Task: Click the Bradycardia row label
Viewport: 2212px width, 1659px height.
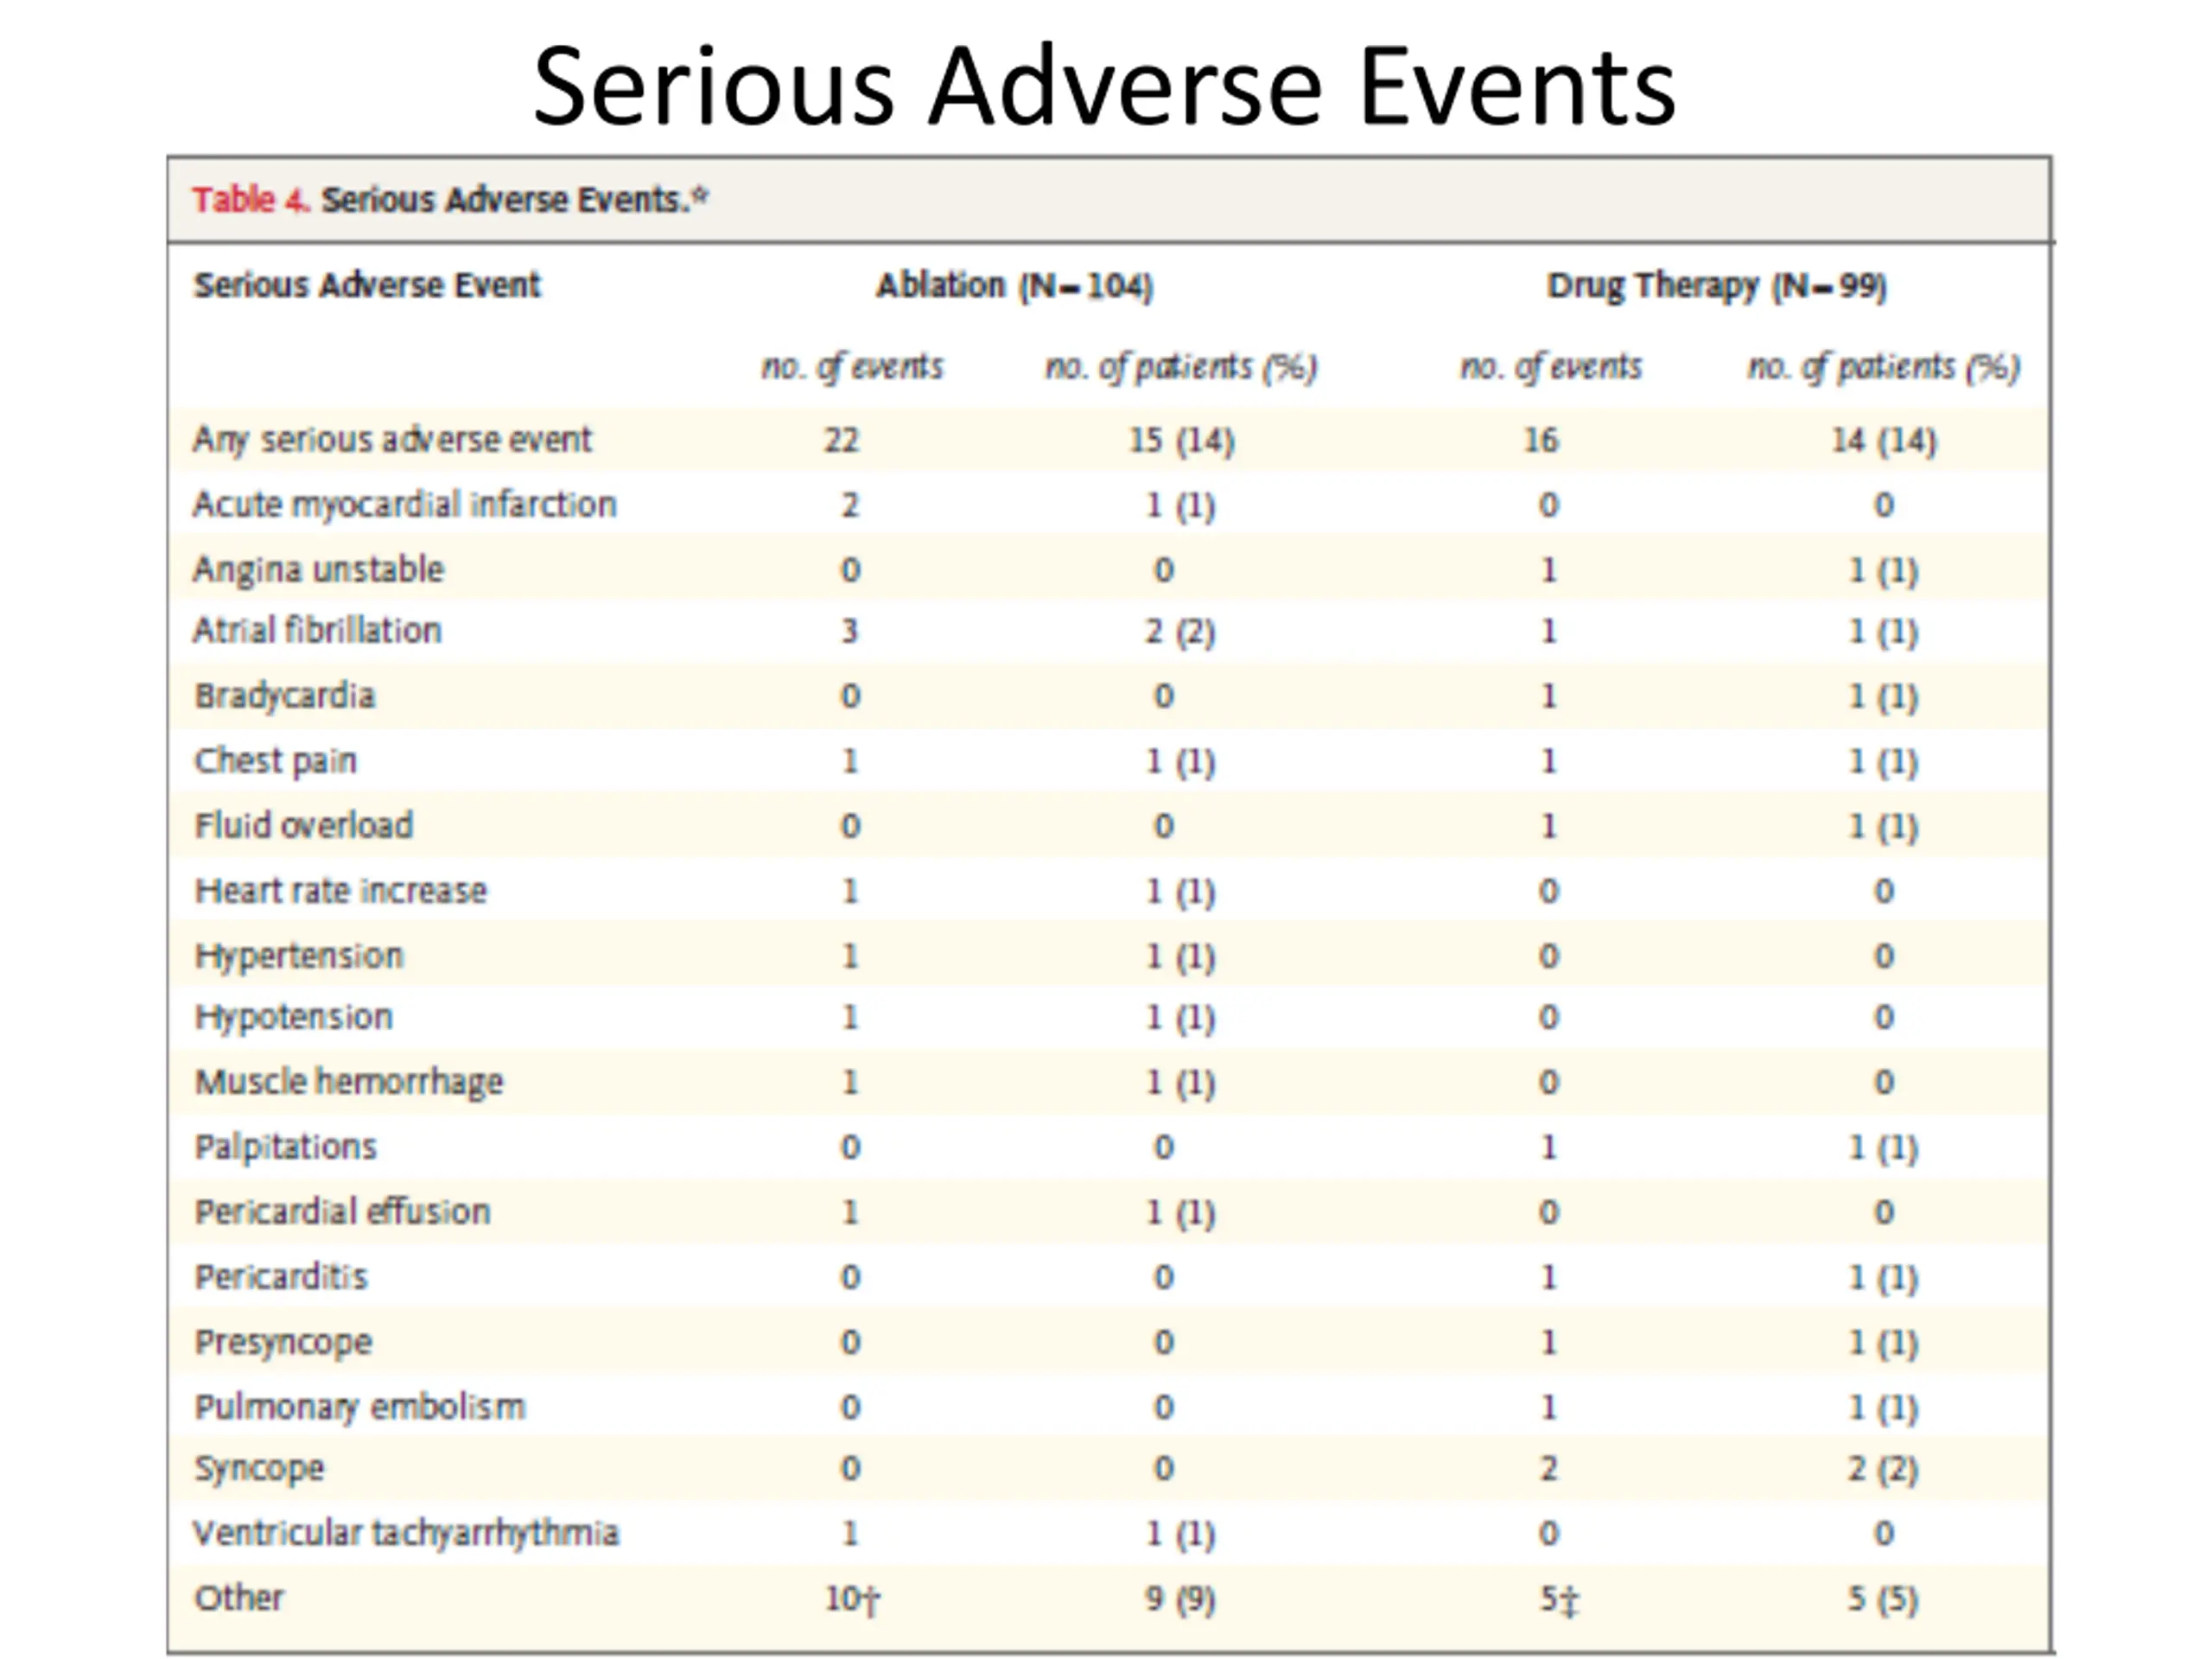Action: click(x=285, y=696)
